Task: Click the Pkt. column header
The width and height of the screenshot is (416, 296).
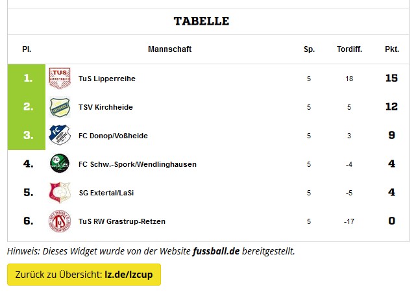Action: (x=392, y=49)
